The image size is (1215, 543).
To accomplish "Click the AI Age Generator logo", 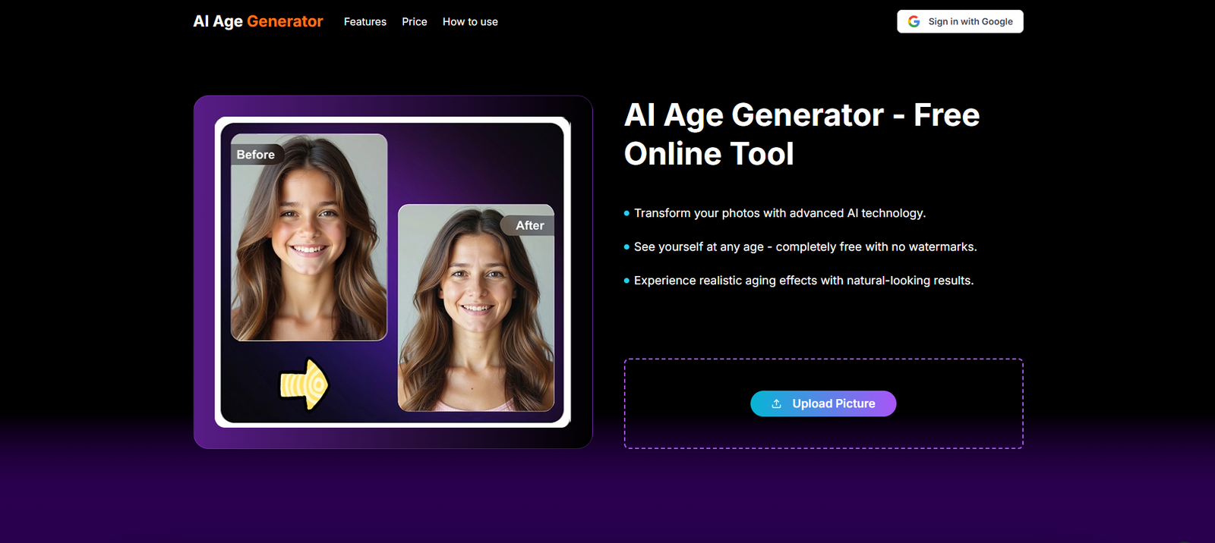I will tap(258, 21).
